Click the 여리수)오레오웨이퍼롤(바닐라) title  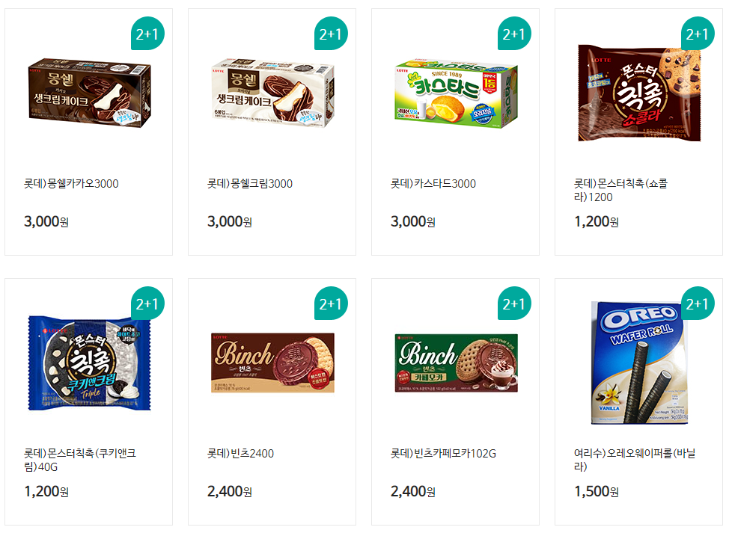[x=635, y=460]
